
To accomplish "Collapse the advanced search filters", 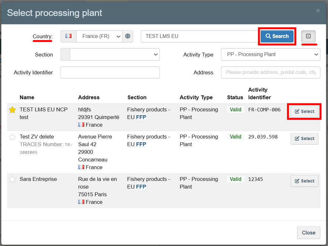I will click(308, 36).
